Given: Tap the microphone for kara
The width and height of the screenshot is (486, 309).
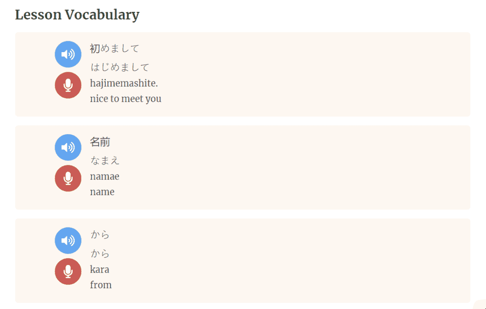Looking at the screenshot, I should pos(68,272).
